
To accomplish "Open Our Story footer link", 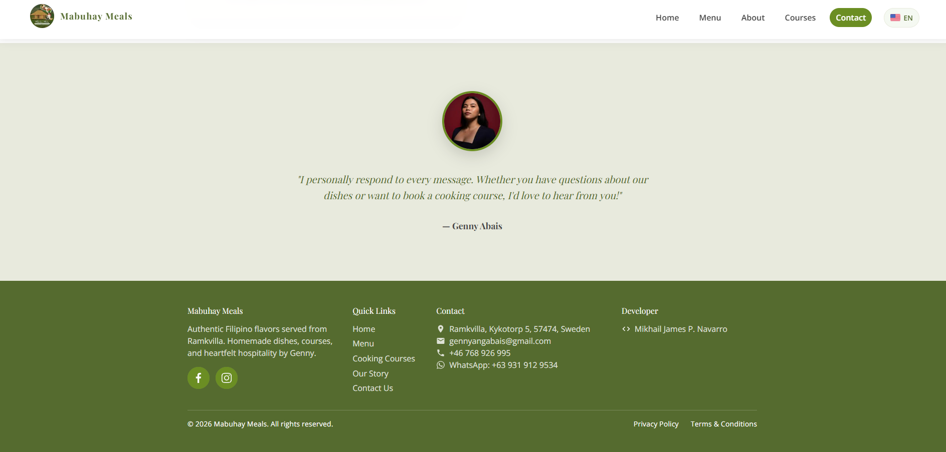I will point(370,373).
